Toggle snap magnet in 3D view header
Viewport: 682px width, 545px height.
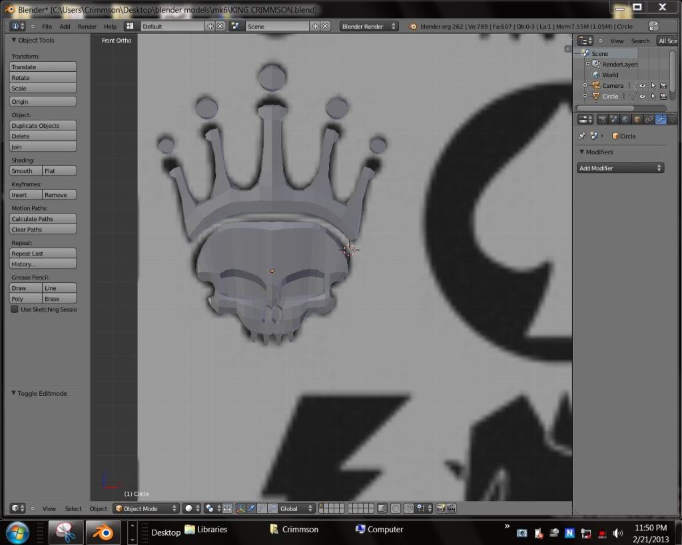pos(408,508)
